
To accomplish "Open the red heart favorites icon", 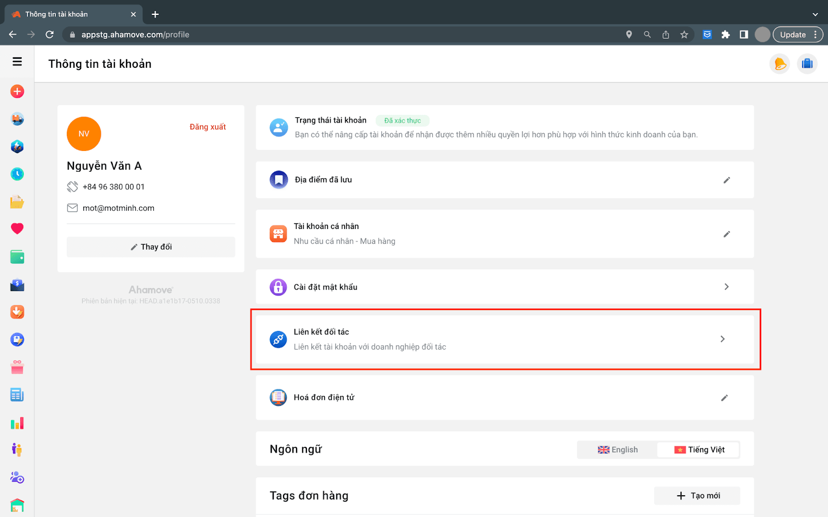I will click(x=17, y=229).
